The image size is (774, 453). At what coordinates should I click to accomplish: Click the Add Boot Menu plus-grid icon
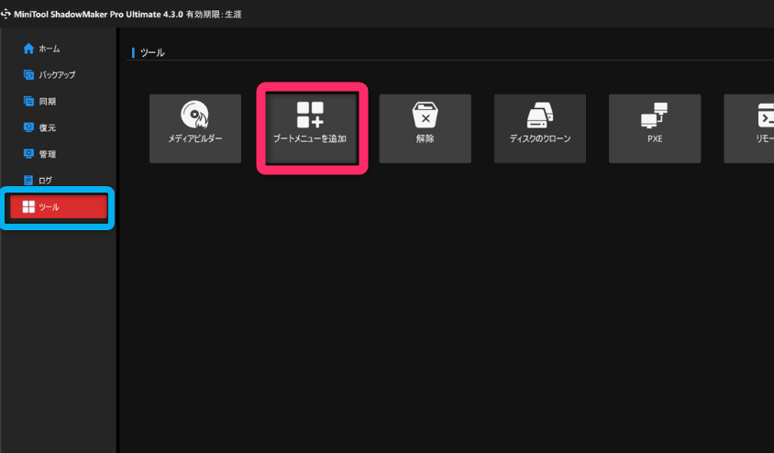click(310, 115)
